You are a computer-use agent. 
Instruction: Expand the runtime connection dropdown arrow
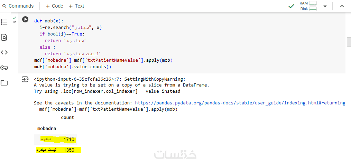pyautogui.click(x=325, y=6)
